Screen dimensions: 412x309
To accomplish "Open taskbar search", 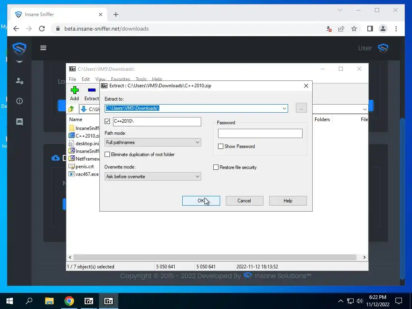I will point(29,301).
